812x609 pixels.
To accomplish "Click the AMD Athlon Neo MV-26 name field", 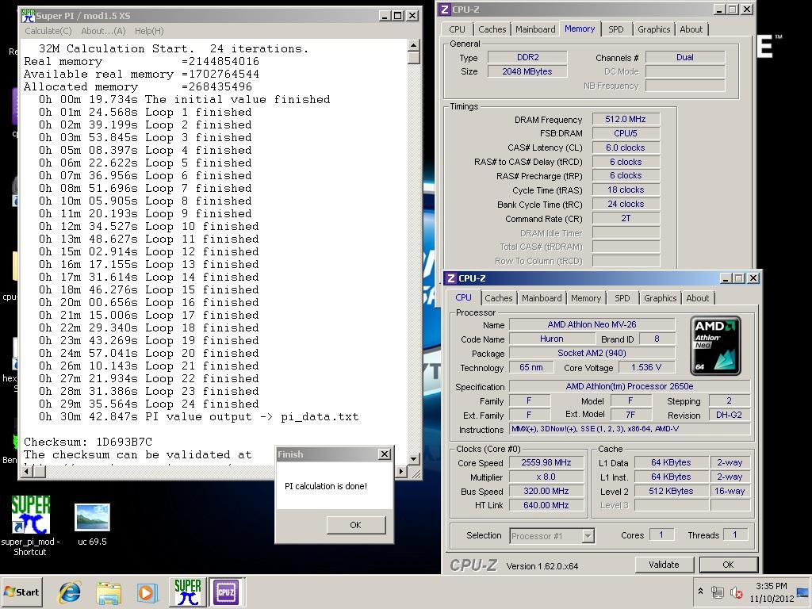I will point(592,324).
